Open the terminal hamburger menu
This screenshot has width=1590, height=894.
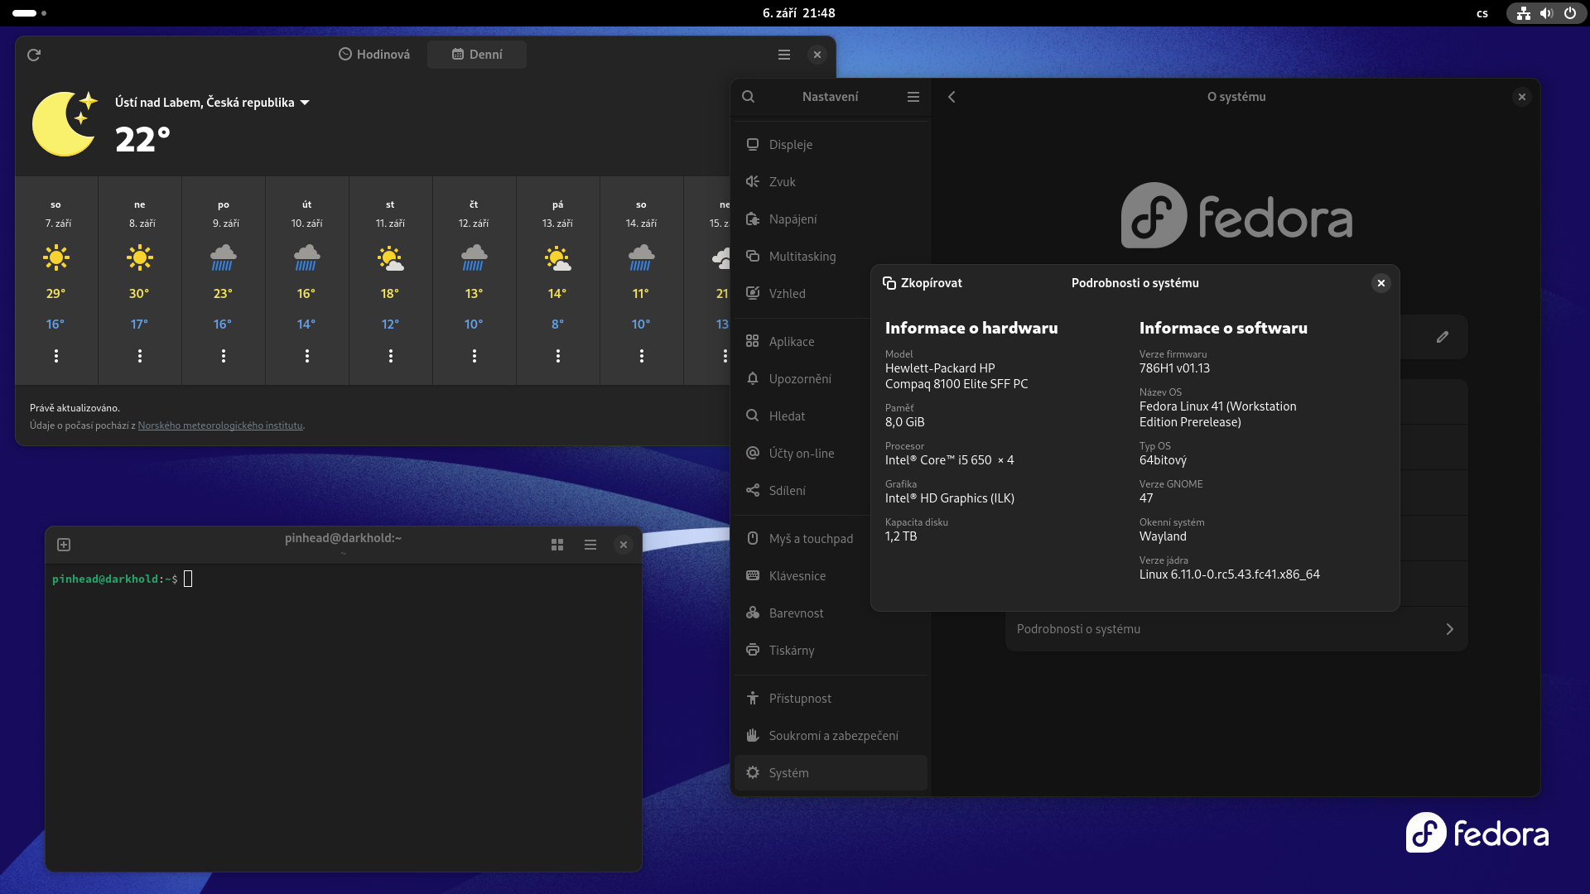pos(590,545)
